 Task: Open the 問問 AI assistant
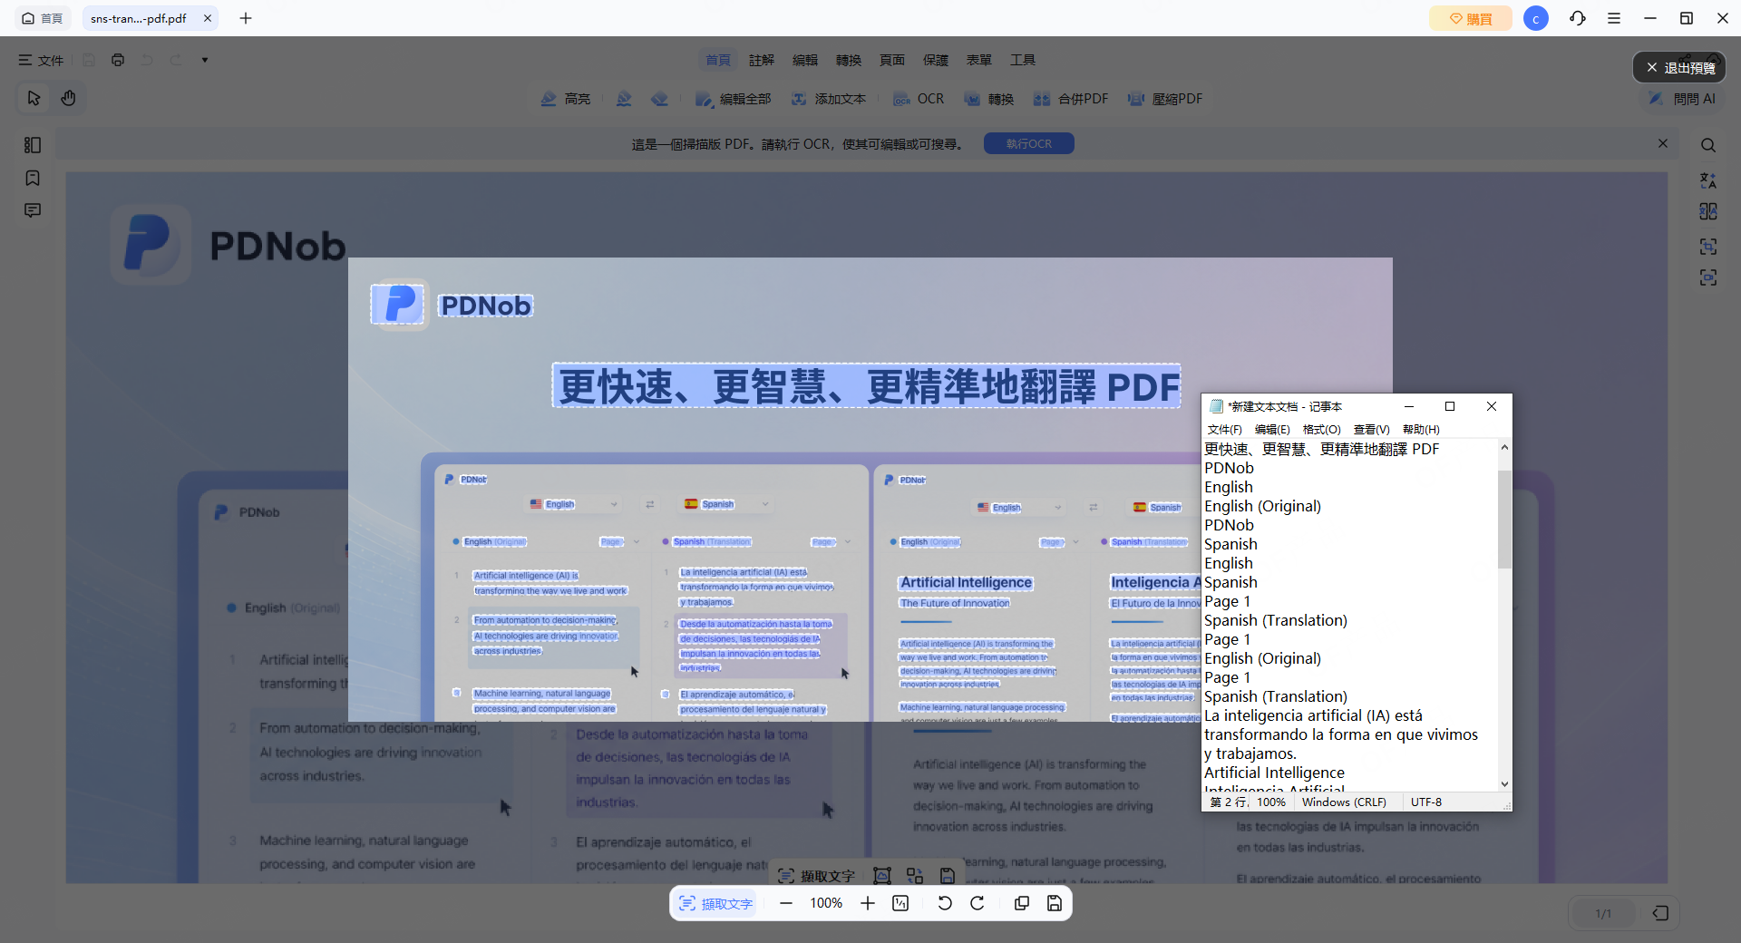click(x=1682, y=99)
